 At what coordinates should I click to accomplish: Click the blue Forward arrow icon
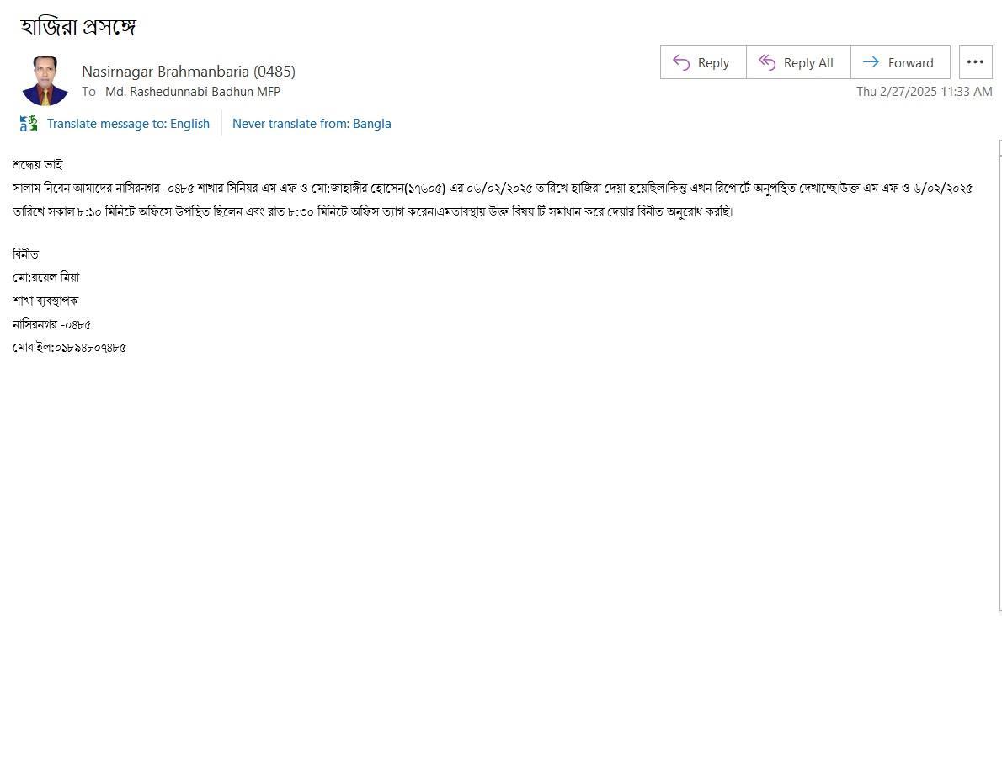[x=871, y=62]
